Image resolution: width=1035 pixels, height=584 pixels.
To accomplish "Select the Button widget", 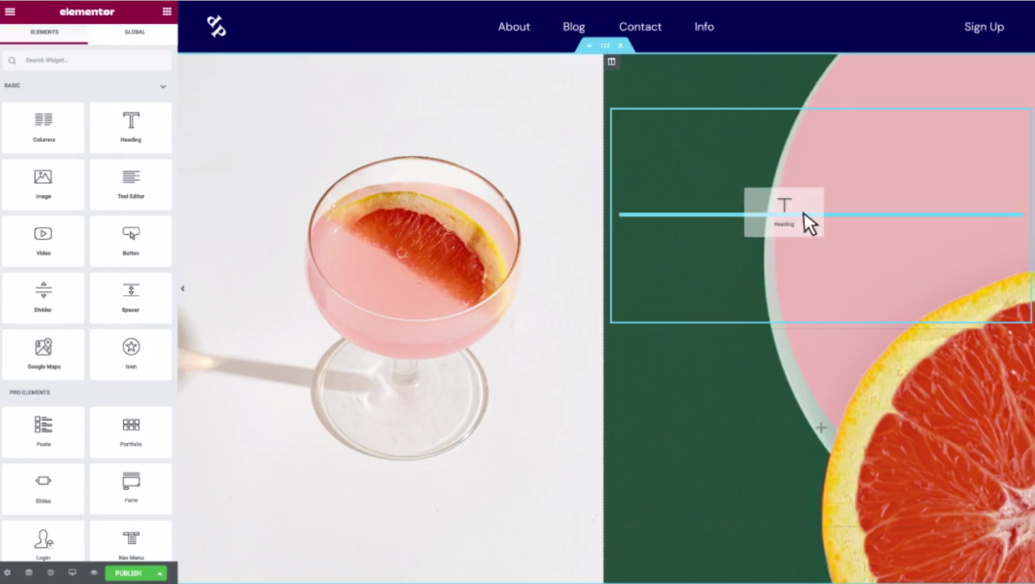I will (x=131, y=241).
